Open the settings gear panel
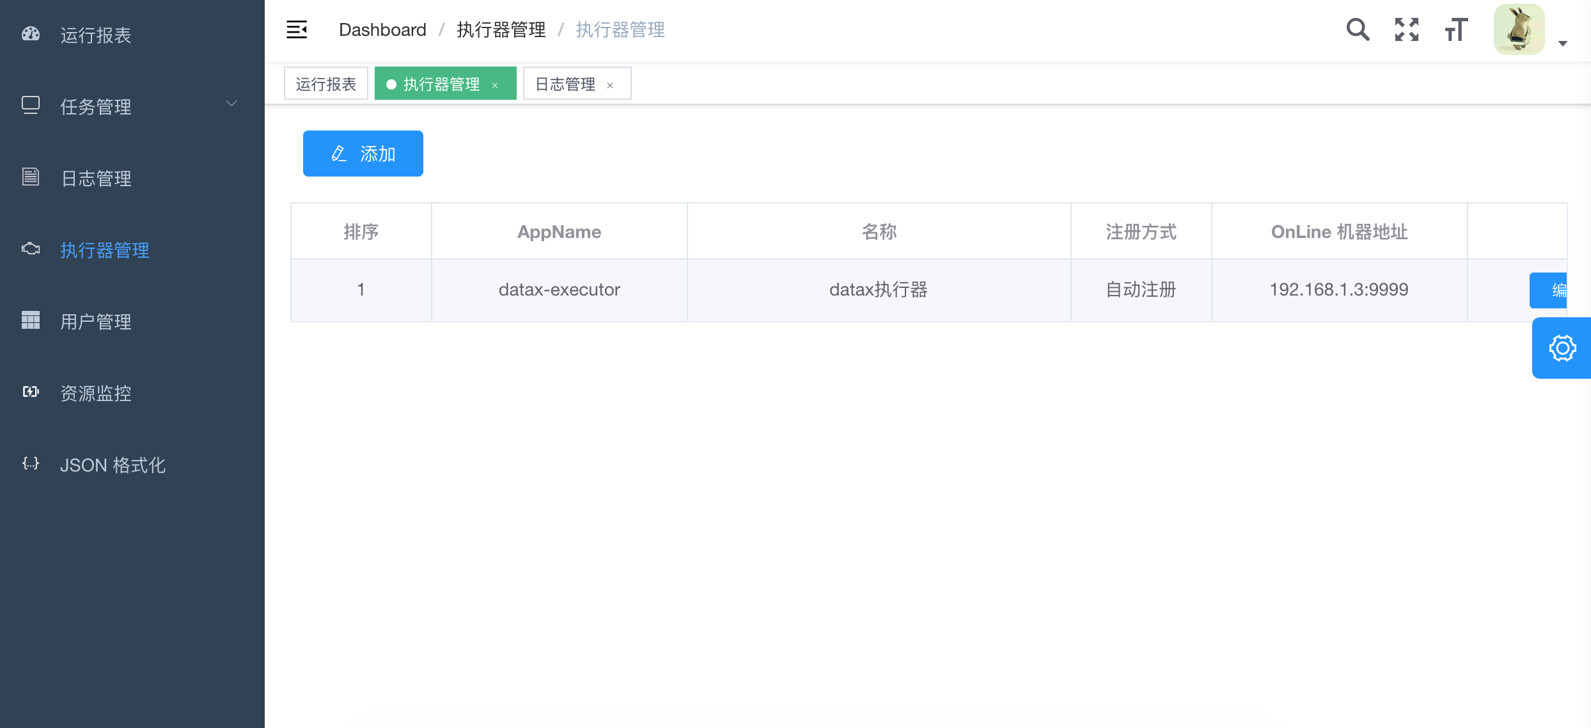Image resolution: width=1591 pixels, height=728 pixels. pos(1562,348)
